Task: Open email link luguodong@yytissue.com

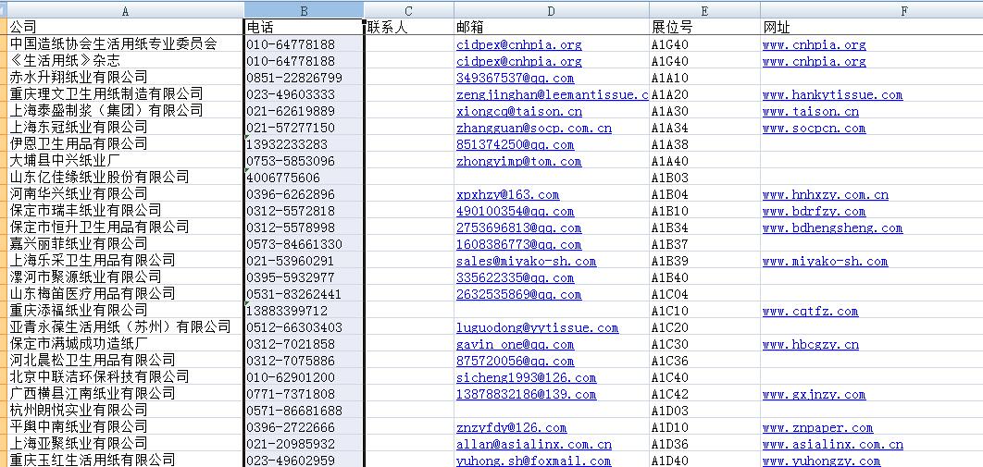Action: point(537,327)
